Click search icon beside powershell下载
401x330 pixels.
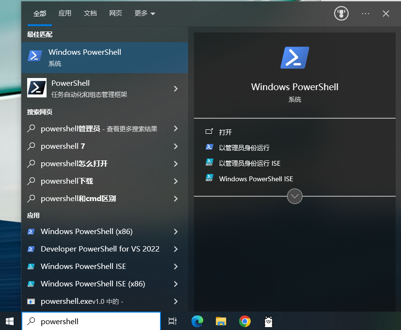pos(31,181)
